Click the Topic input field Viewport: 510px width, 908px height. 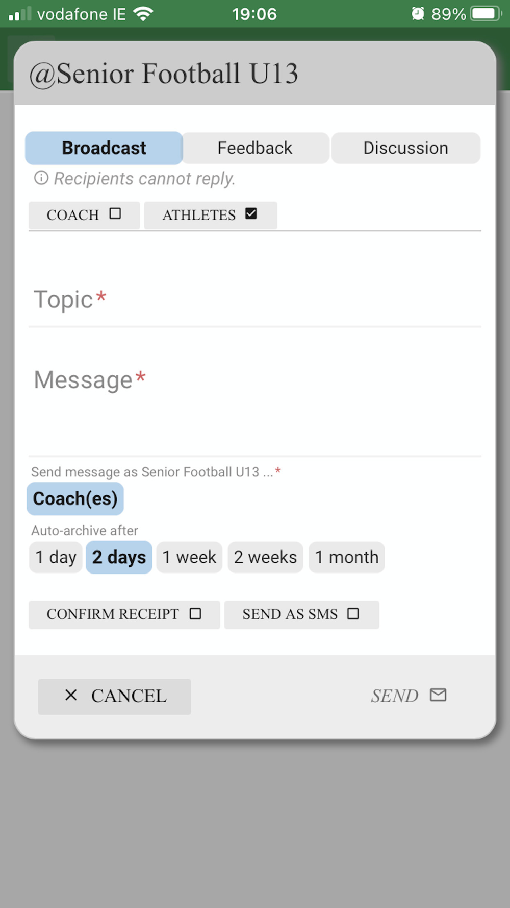click(x=255, y=300)
